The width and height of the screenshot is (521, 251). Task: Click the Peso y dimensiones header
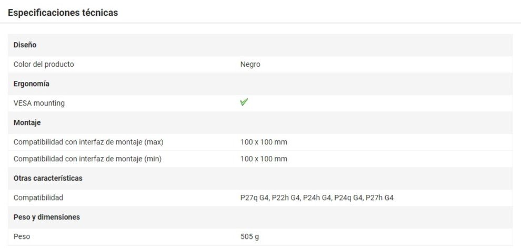coord(47,217)
